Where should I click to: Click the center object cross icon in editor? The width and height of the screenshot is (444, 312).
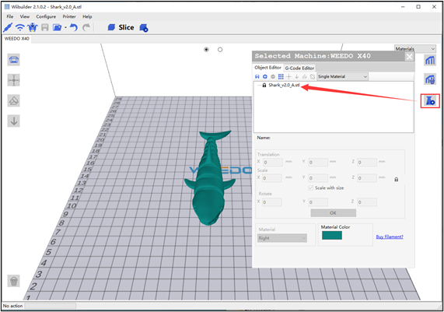coord(288,76)
